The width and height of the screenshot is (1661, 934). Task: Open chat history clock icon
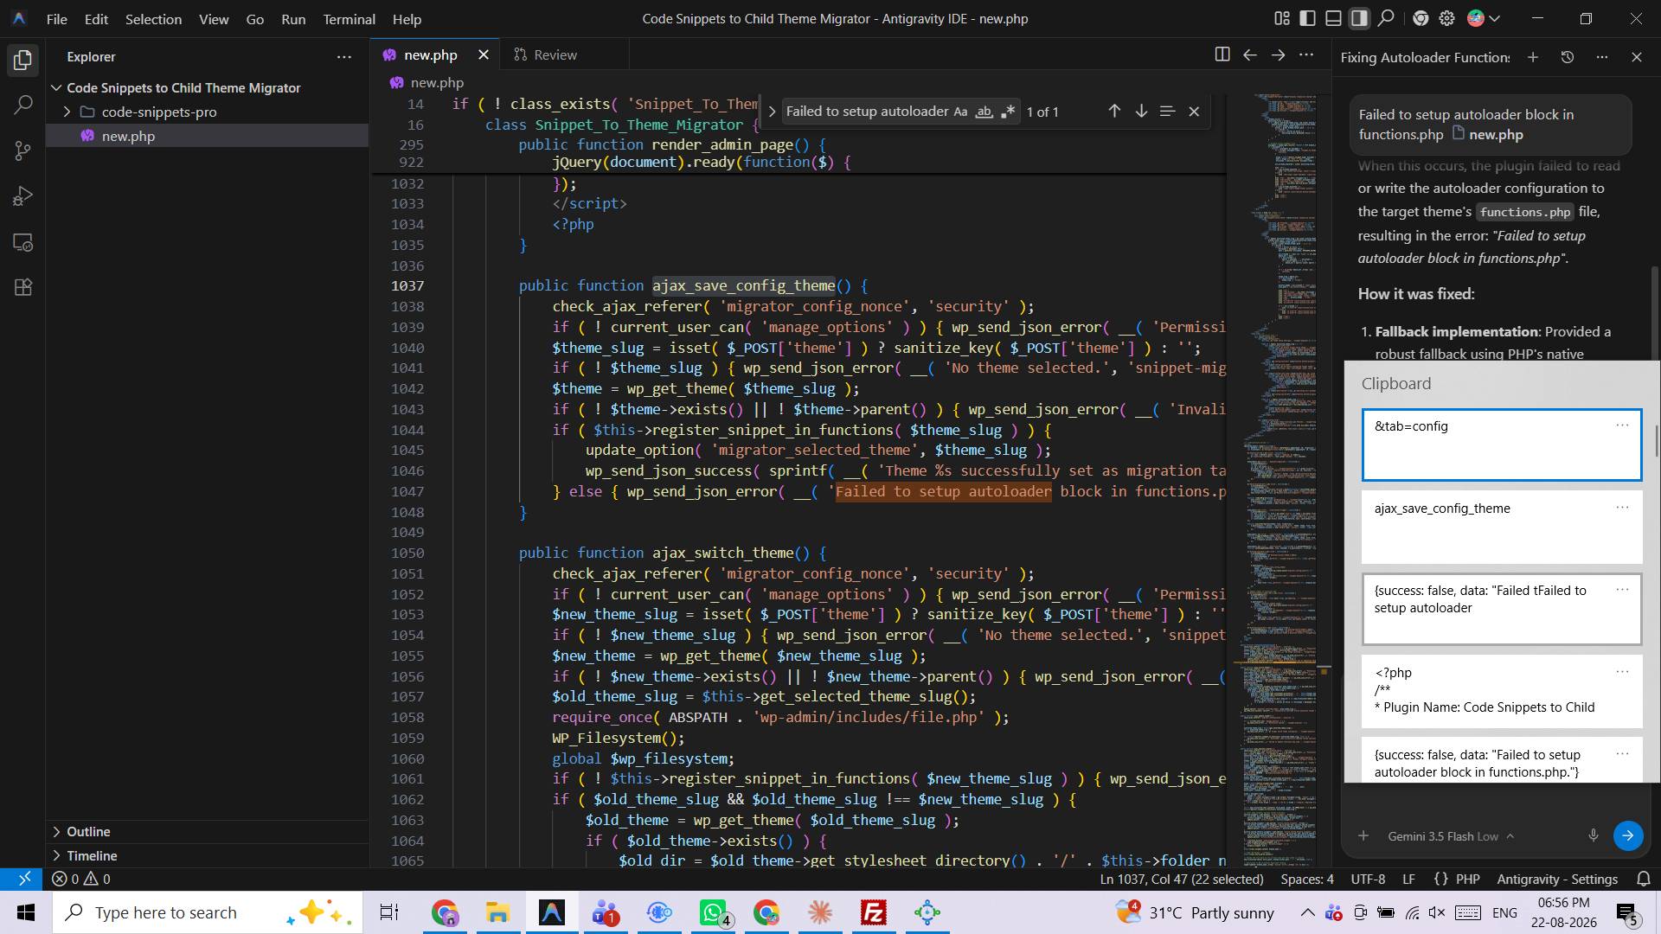1567,57
